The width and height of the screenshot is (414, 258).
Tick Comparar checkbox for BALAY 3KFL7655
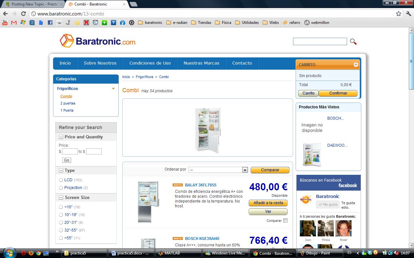tap(285, 221)
